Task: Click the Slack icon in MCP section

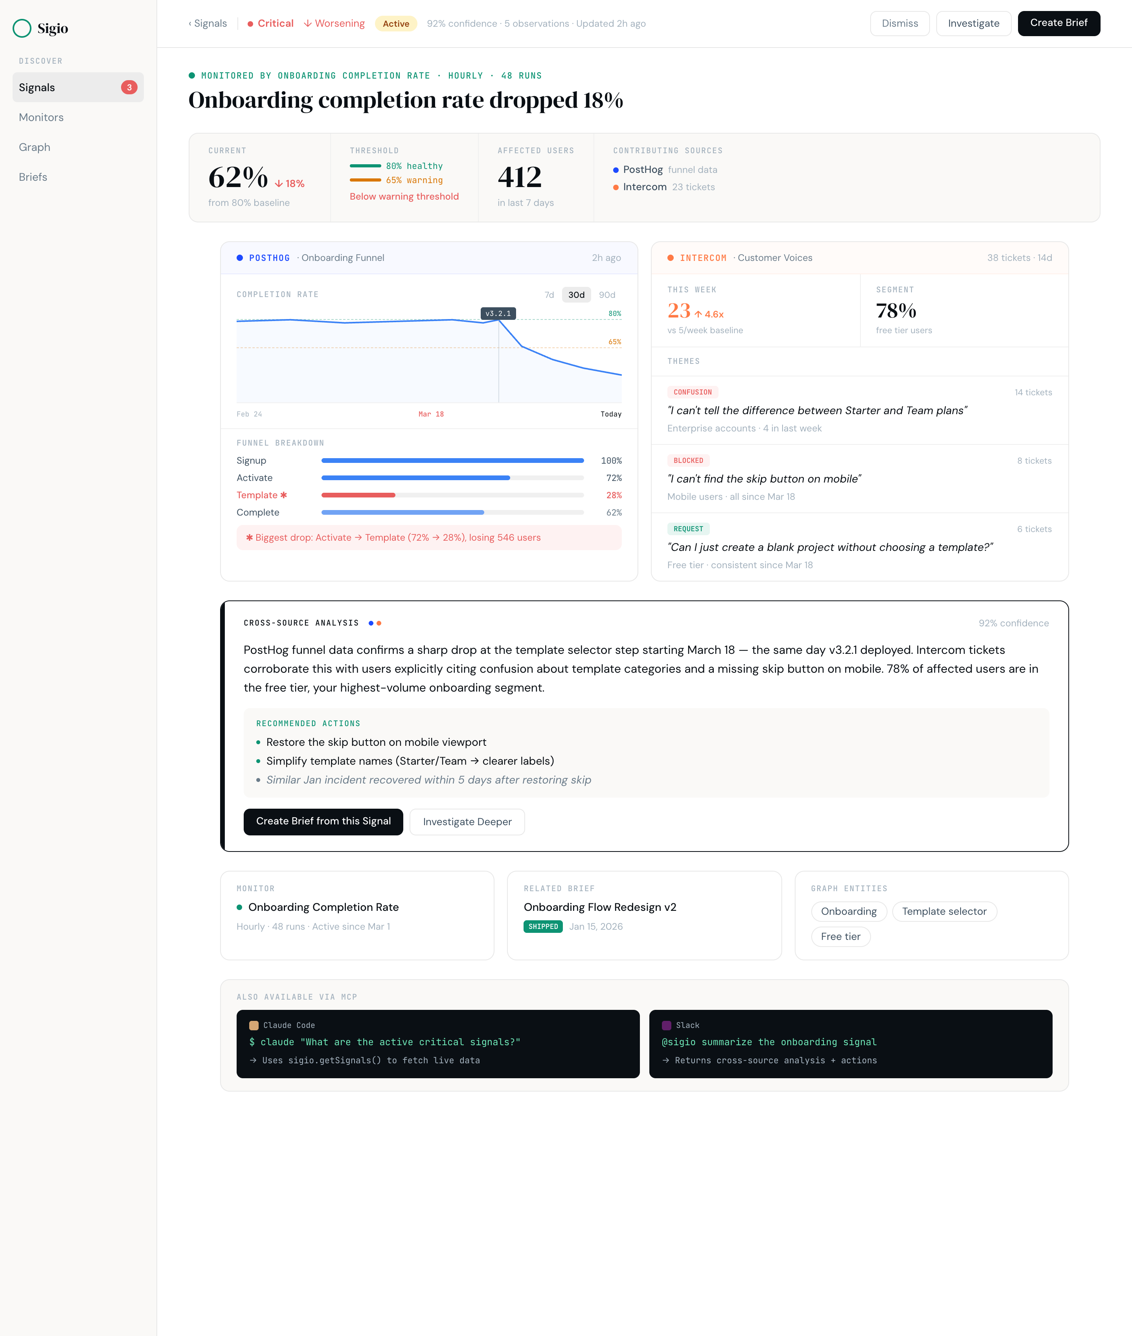Action: 667,1025
